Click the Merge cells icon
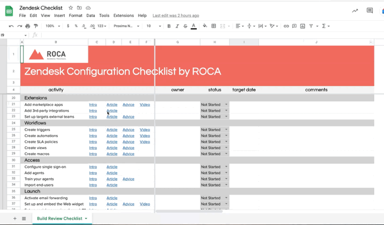 pyautogui.click(x=222, y=26)
